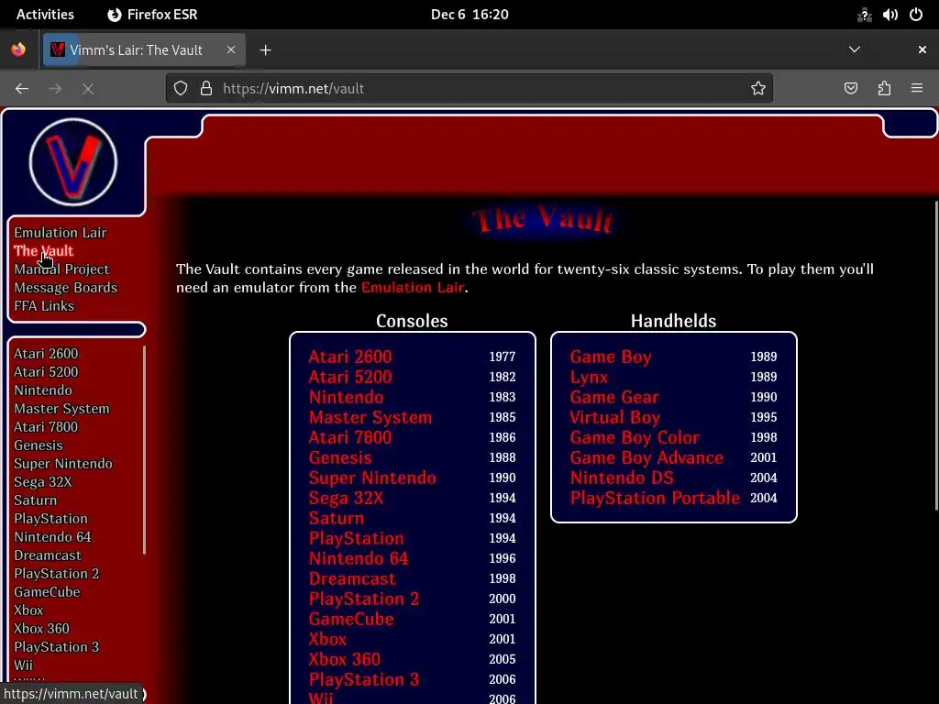Screen dimensions: 939x704
Task: Select Dreamcast in the left sidebar list
Action: [48, 555]
